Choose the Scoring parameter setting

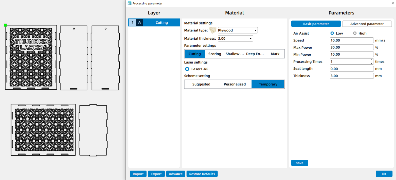pyautogui.click(x=214, y=54)
